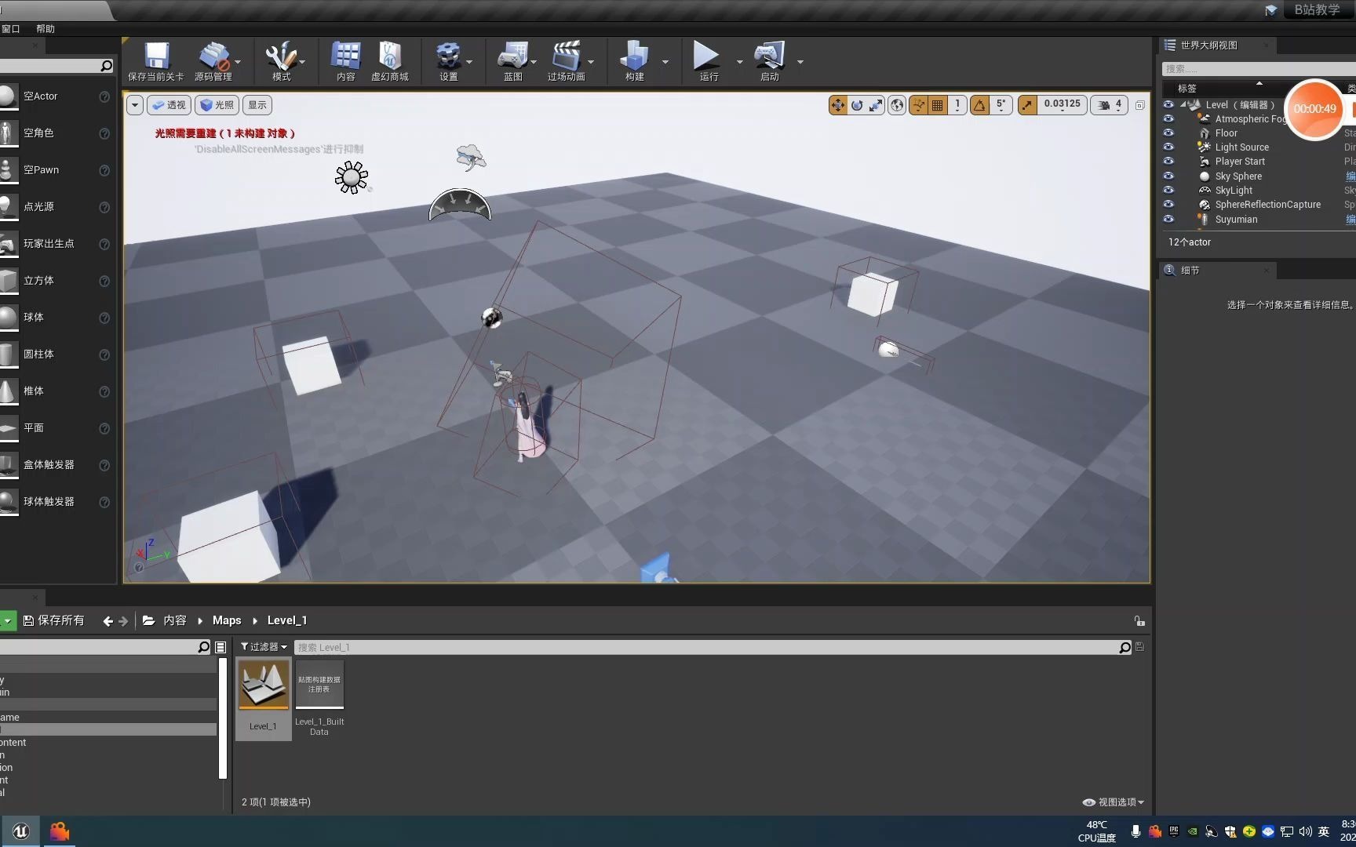Viewport: 1356px width, 847px height.
Task: Open the 显示 (Show) viewport dropdown
Action: (257, 104)
